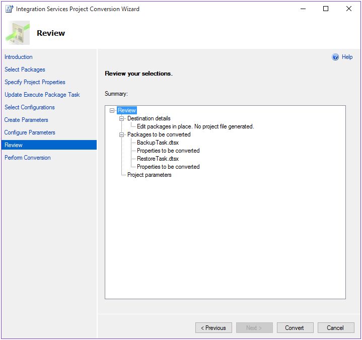Image resolution: width=362 pixels, height=340 pixels.
Task: Jump to Update Execute Package Task step
Action: coord(42,95)
